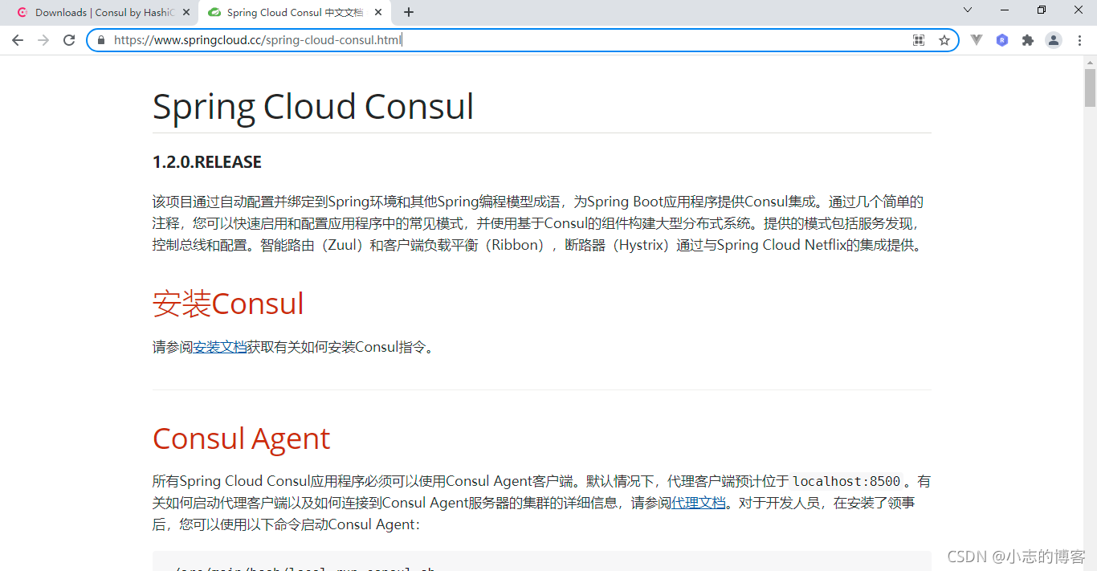Click the reload page icon
Screen dimensions: 1097x571
point(69,39)
